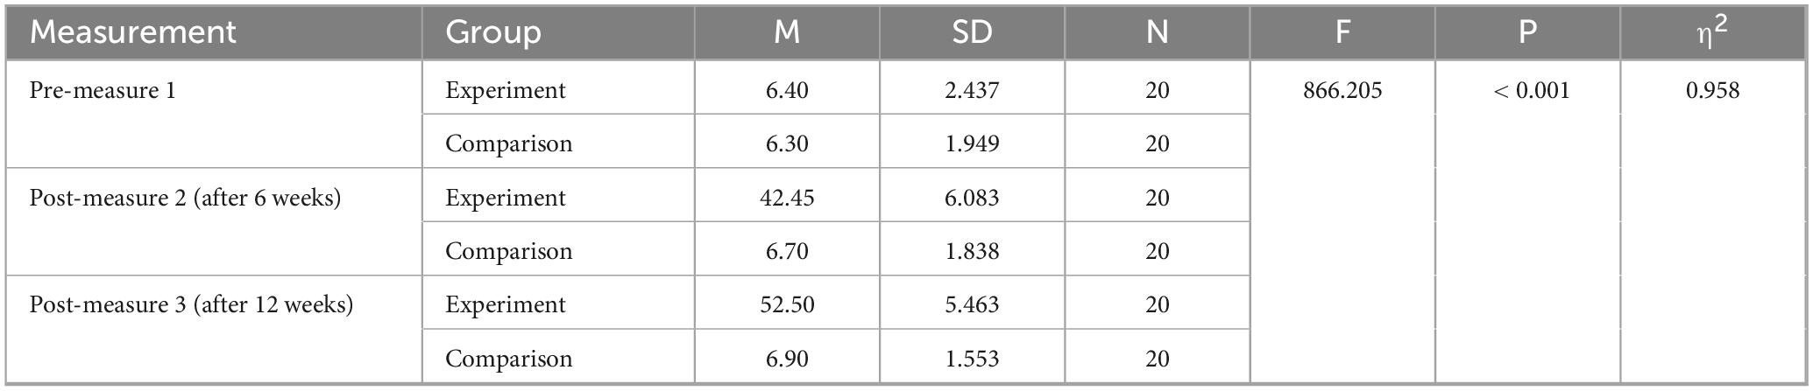Viewport: 1813px width, 391px height.
Task: Click the Measurement column header
Action: [x=133, y=32]
